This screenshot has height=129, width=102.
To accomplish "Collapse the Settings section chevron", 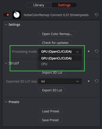I will coord(6,25).
